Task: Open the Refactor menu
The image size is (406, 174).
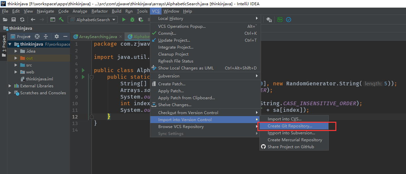Action: tap(99, 11)
